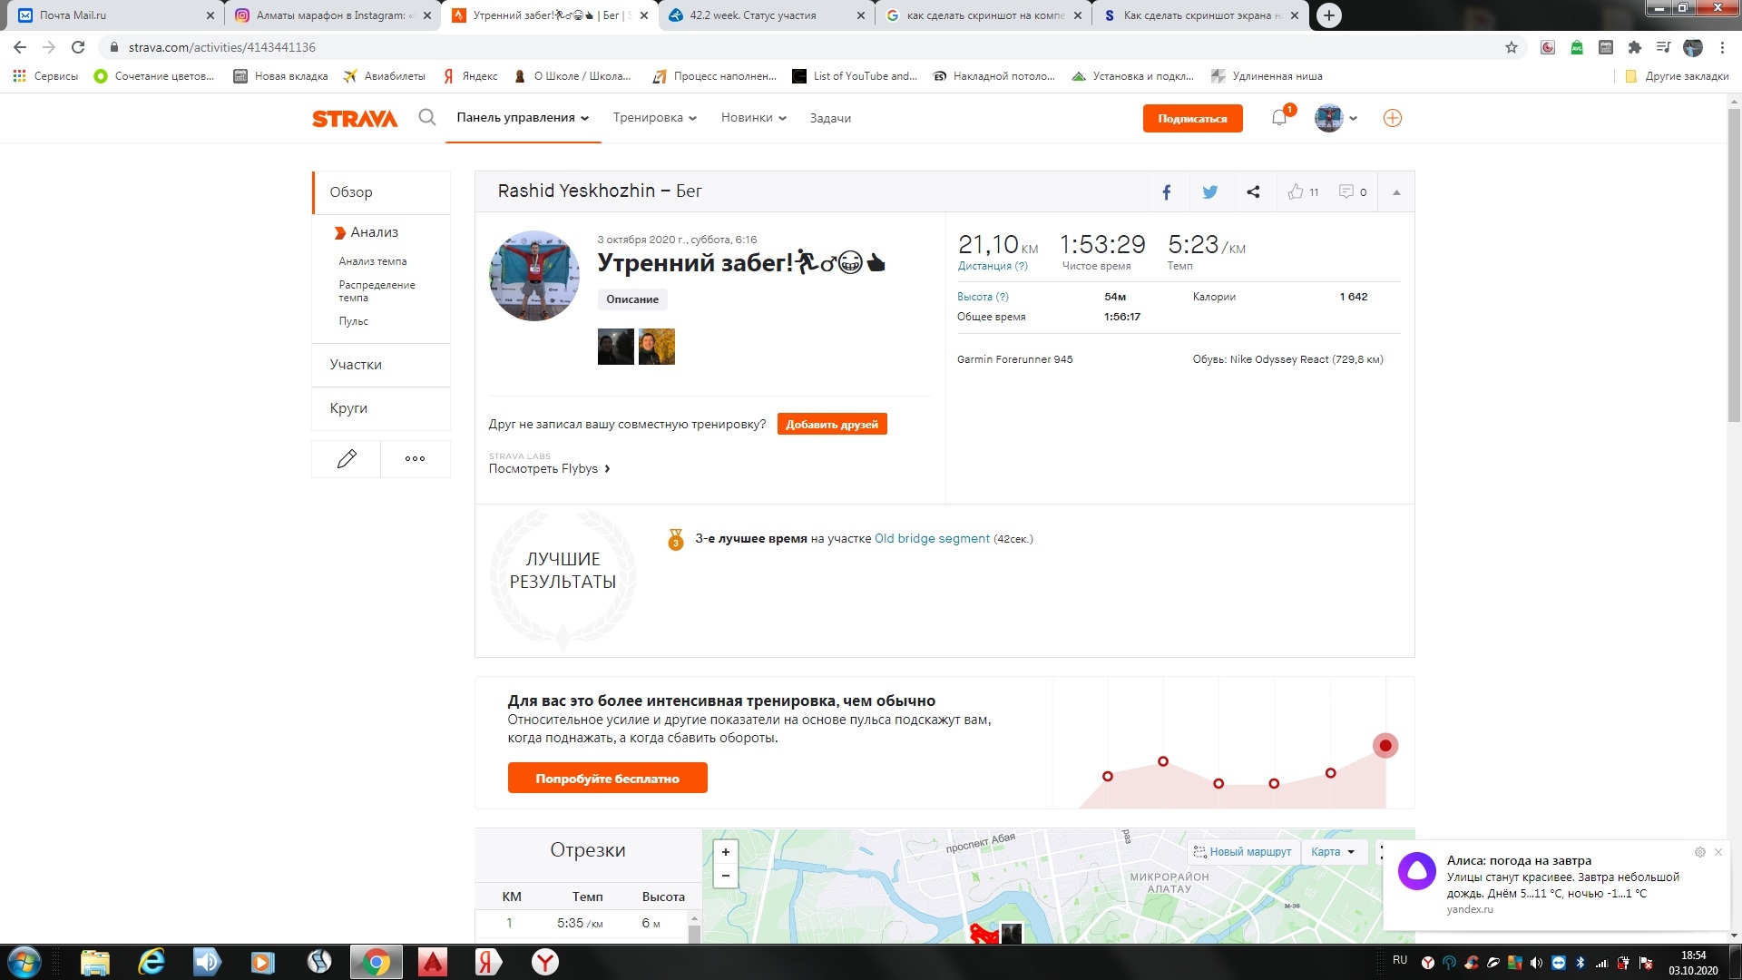Zoom in on the map

coord(725,852)
